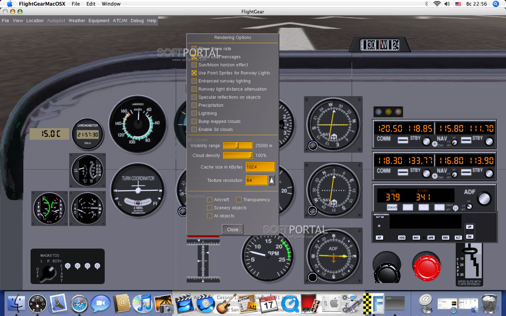Open the Weather menu
Screen dimensions: 506x316
click(77, 21)
